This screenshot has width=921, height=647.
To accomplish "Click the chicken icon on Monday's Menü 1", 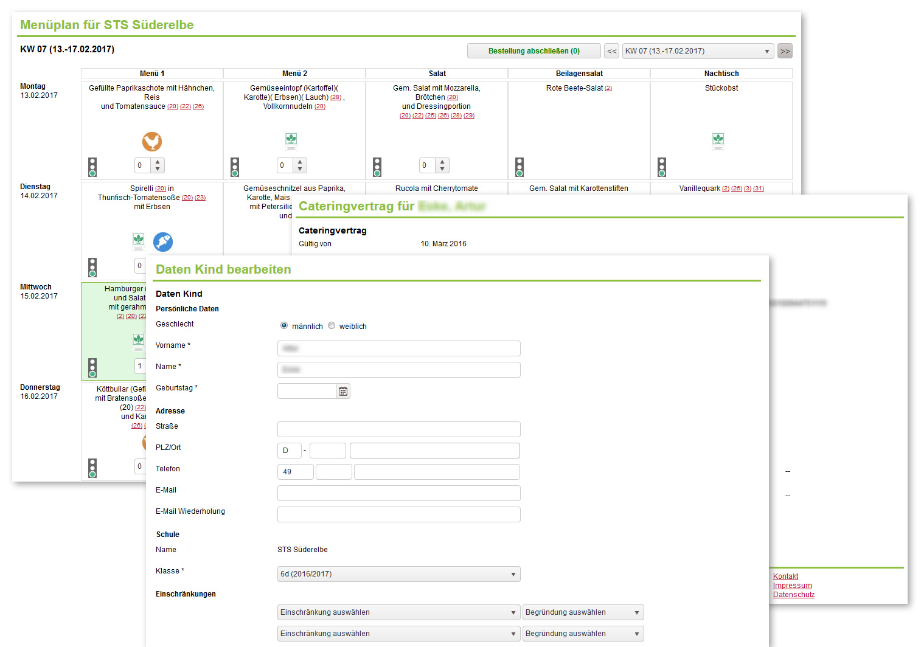I will tap(152, 142).
